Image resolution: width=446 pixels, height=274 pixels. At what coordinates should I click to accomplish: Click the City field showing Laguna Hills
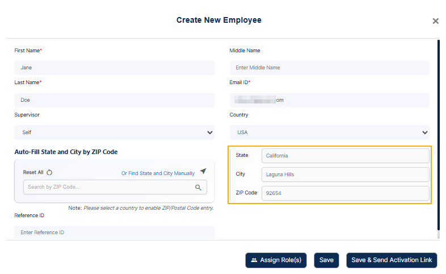tap(346, 175)
